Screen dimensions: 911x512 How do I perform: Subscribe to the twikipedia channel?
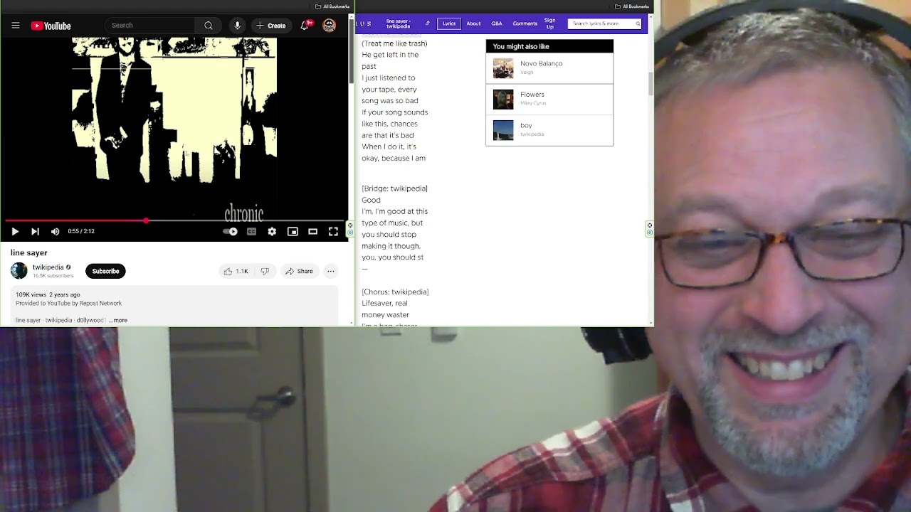pyautogui.click(x=105, y=271)
